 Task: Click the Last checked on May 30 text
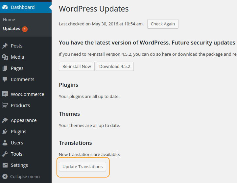(101, 24)
